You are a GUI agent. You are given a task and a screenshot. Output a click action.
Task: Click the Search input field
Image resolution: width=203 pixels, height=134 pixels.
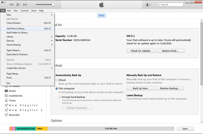click(170, 4)
